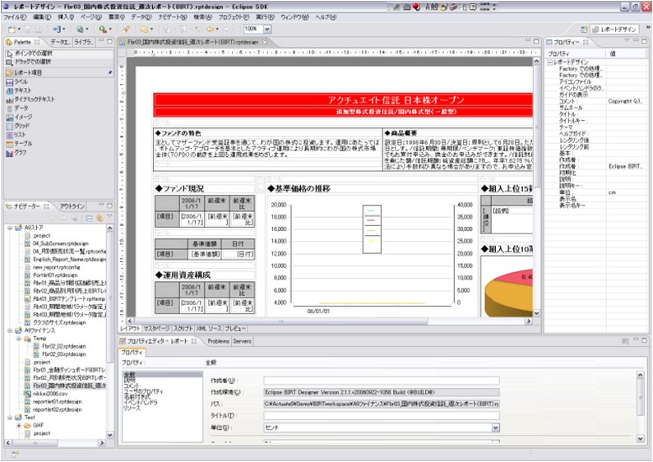Viewport: 653px width, 462px height.
Task: Collapse the A9ファイナンス project node
Action: click(10, 330)
